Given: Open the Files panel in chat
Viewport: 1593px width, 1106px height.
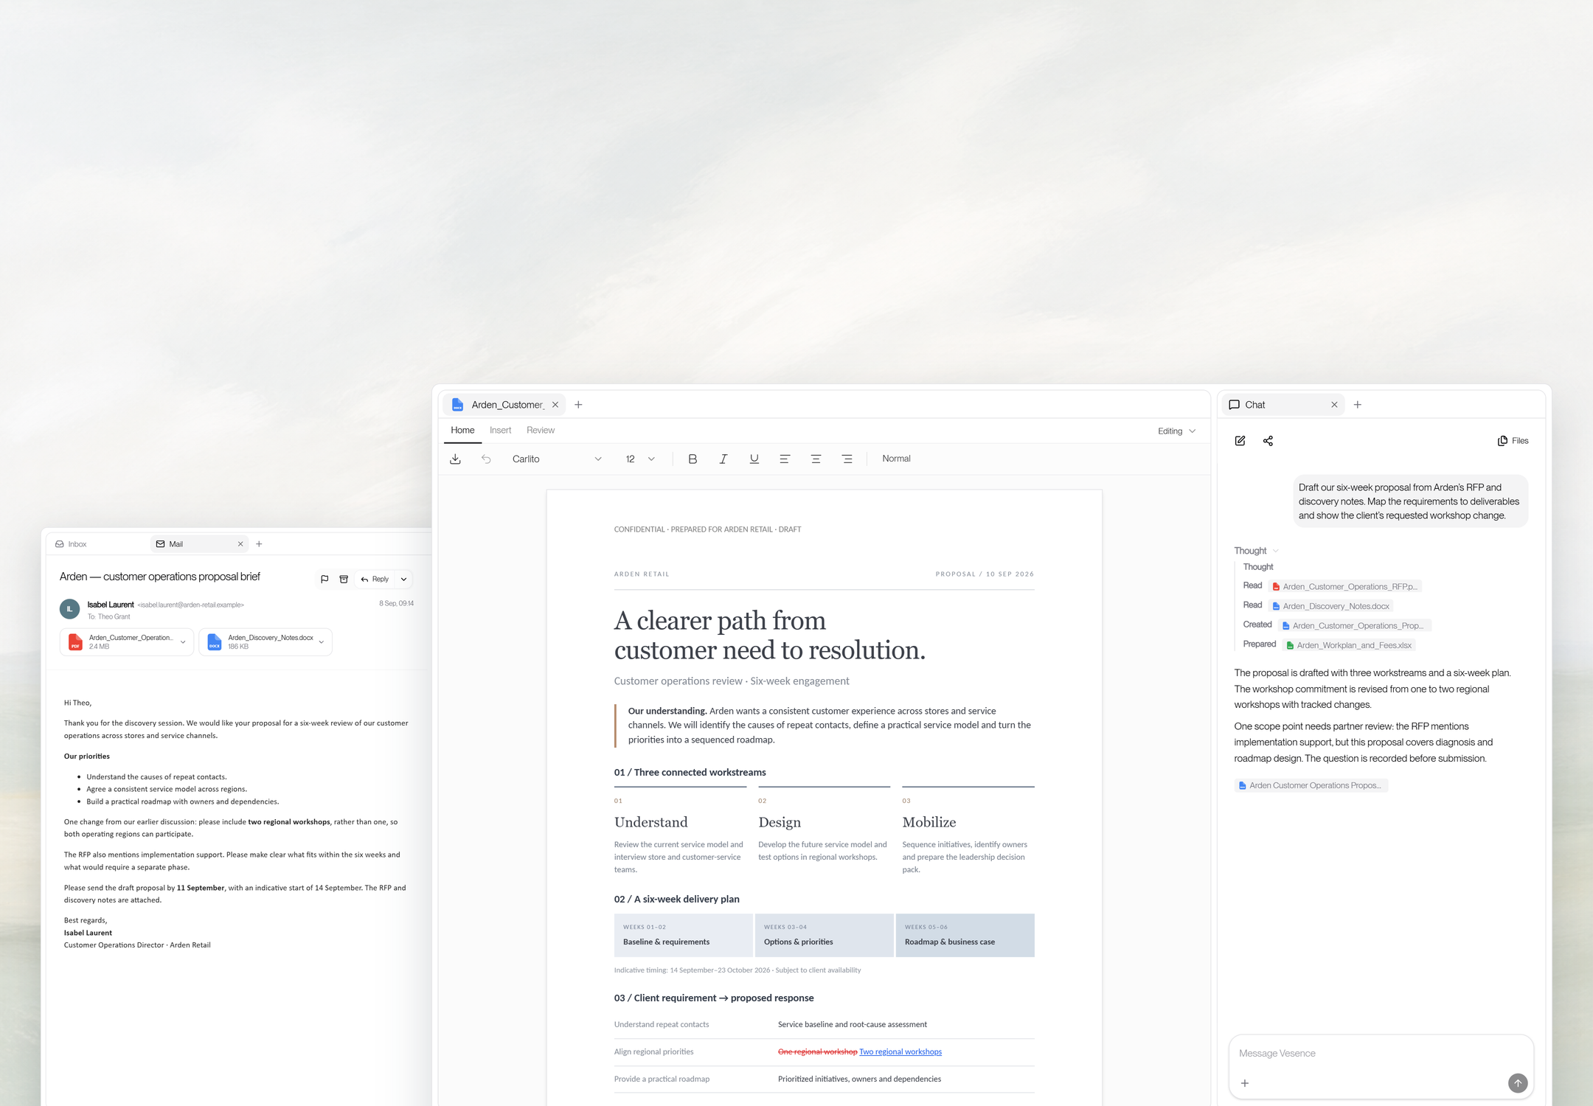Looking at the screenshot, I should 1513,441.
